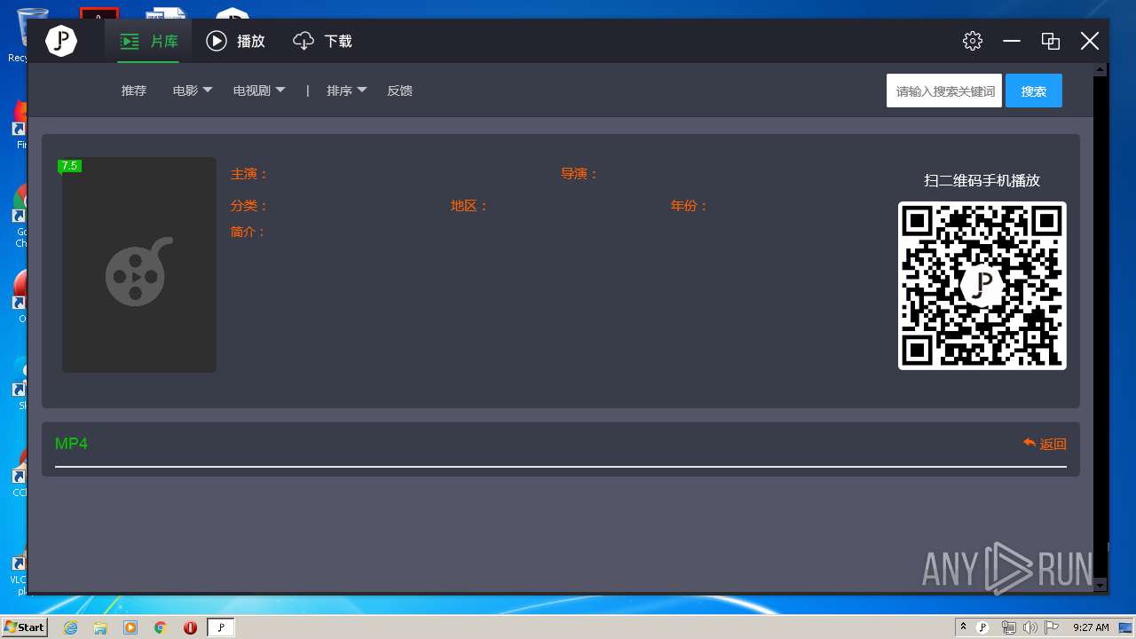Click the blue 搜索 search button
The image size is (1136, 639).
[x=1034, y=91]
